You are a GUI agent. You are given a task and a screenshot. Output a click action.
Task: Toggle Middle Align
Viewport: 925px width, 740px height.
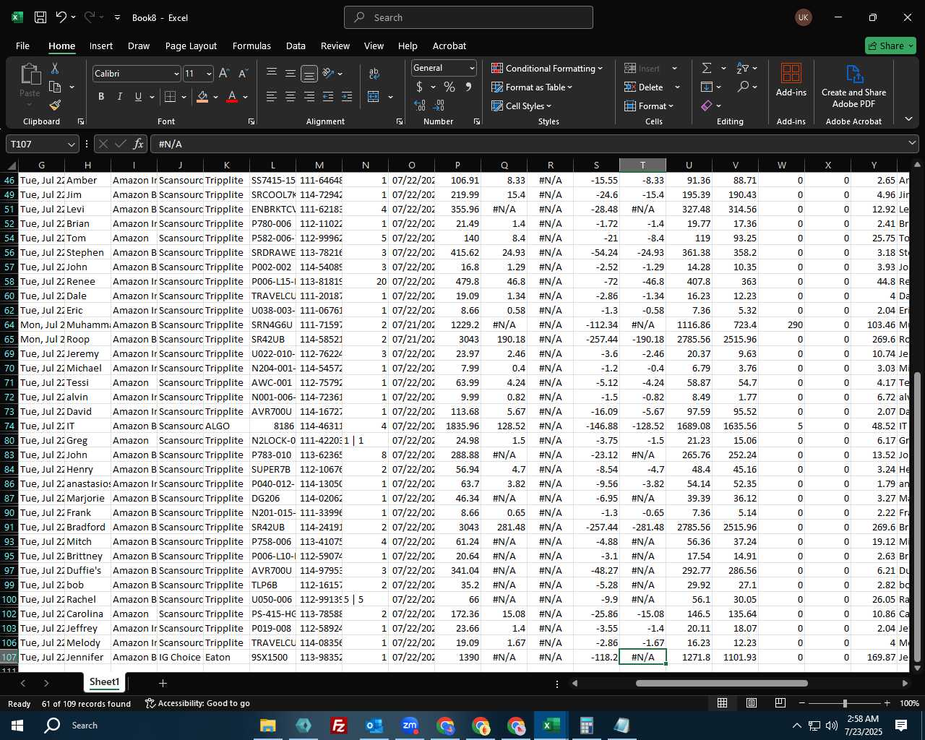tap(291, 73)
